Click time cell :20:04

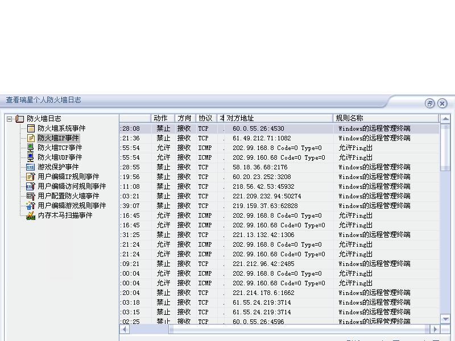click(130, 293)
